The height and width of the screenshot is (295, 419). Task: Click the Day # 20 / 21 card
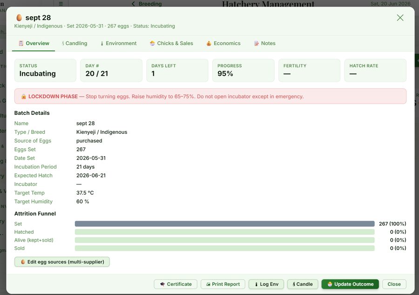111,71
